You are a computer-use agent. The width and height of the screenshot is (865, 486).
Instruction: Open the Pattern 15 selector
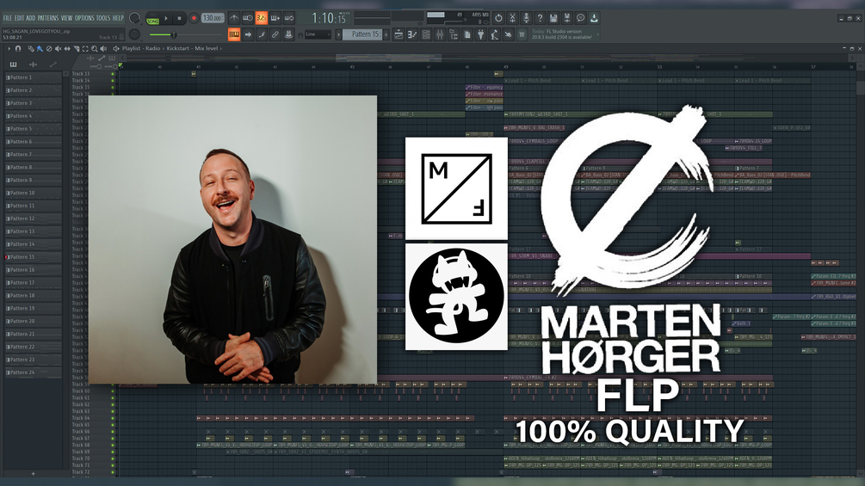[x=362, y=34]
